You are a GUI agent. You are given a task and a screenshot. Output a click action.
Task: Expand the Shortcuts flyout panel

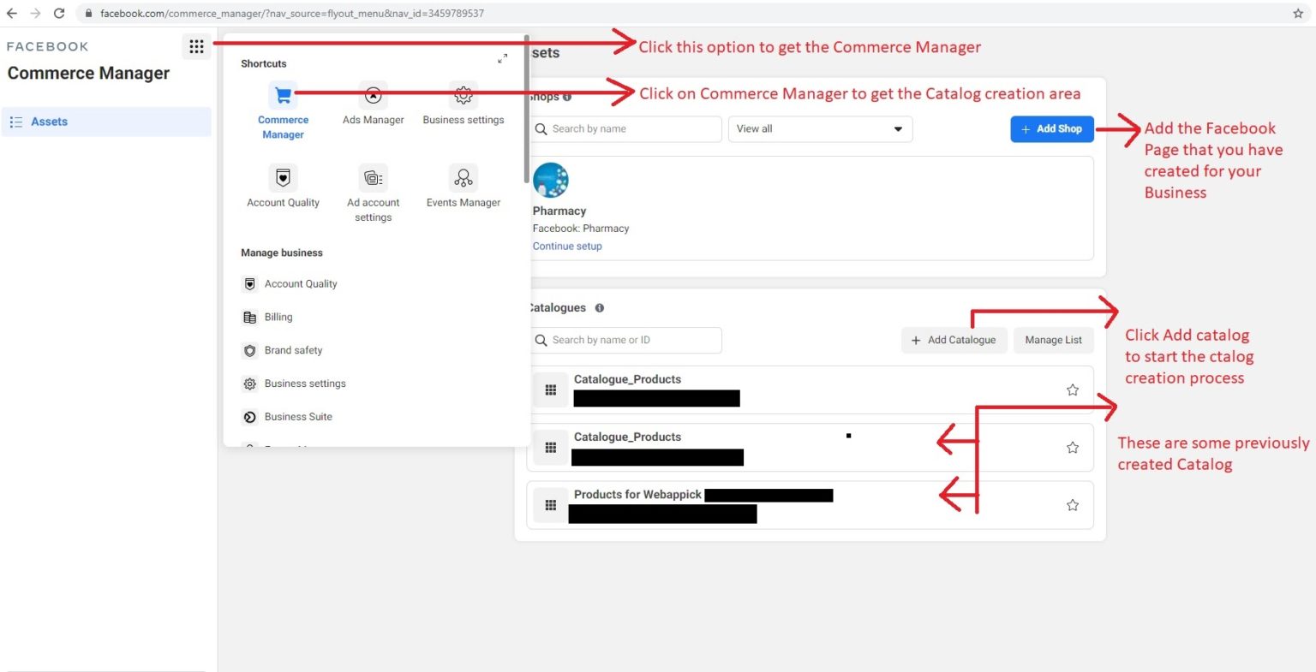[x=503, y=59]
